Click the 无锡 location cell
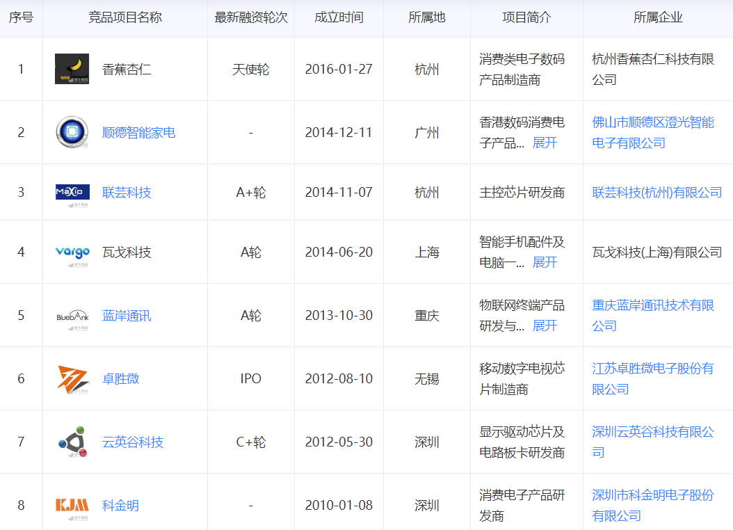 point(427,378)
